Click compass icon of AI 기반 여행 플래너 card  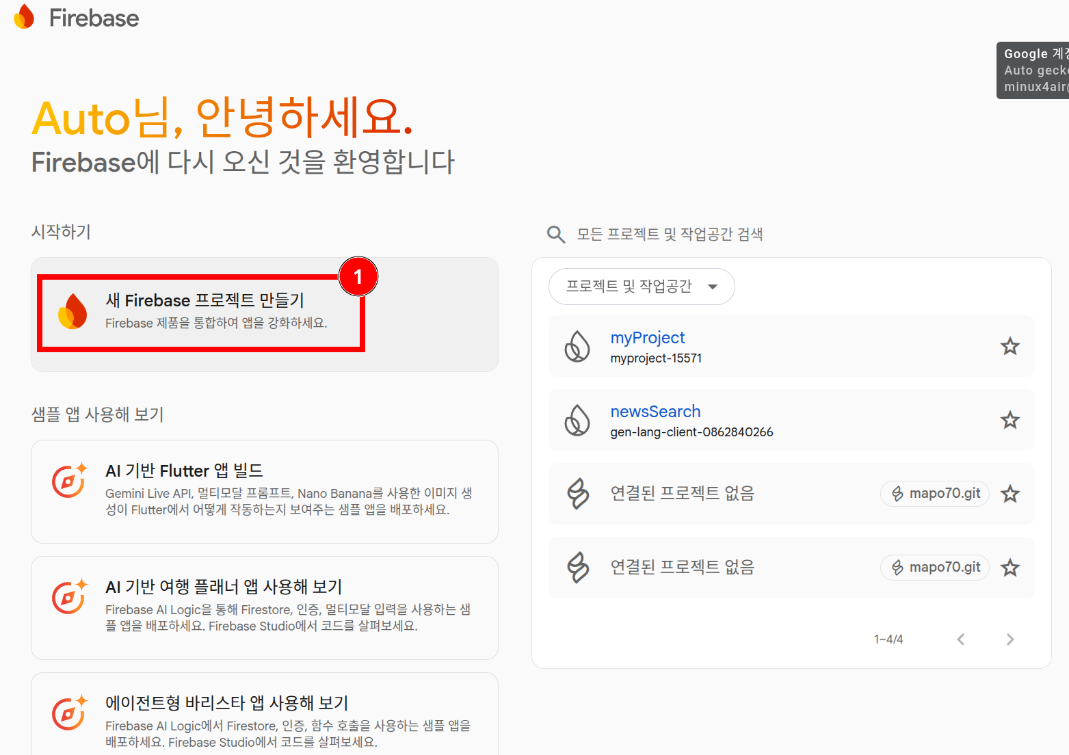point(70,596)
